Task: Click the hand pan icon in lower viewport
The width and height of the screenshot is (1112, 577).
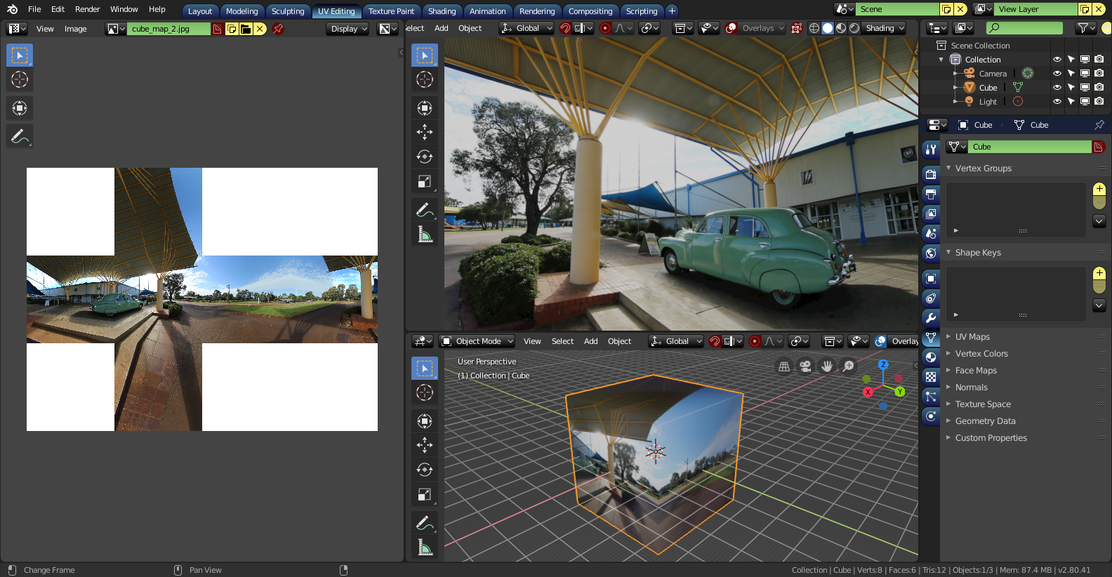Action: point(827,366)
